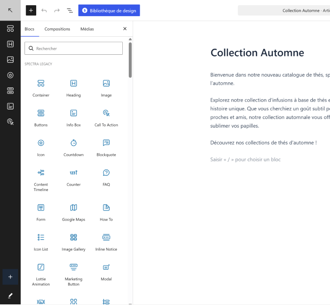
Task: Select the Google Maps block
Action: point(74,213)
